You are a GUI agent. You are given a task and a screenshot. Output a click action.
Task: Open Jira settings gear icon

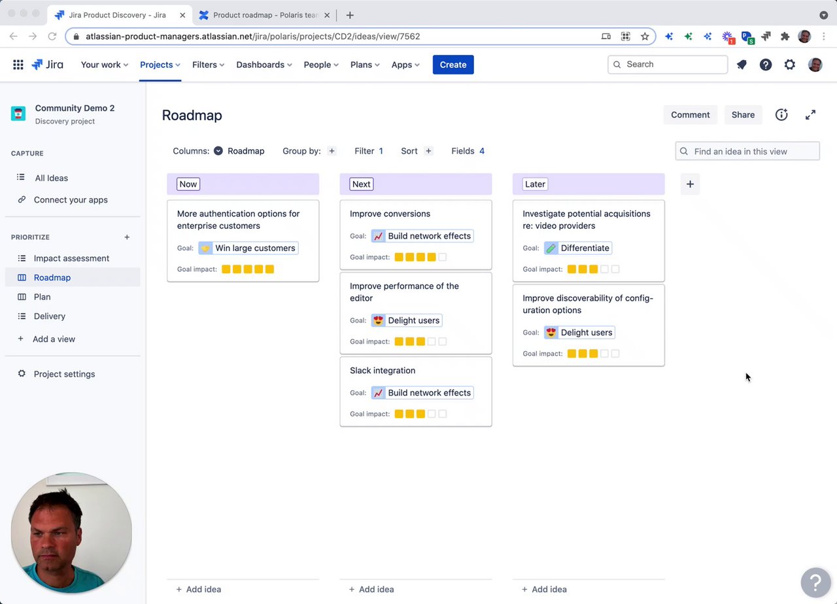tap(790, 65)
